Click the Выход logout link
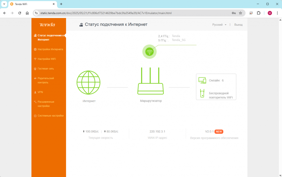The height and width of the screenshot is (177, 282). point(238,25)
